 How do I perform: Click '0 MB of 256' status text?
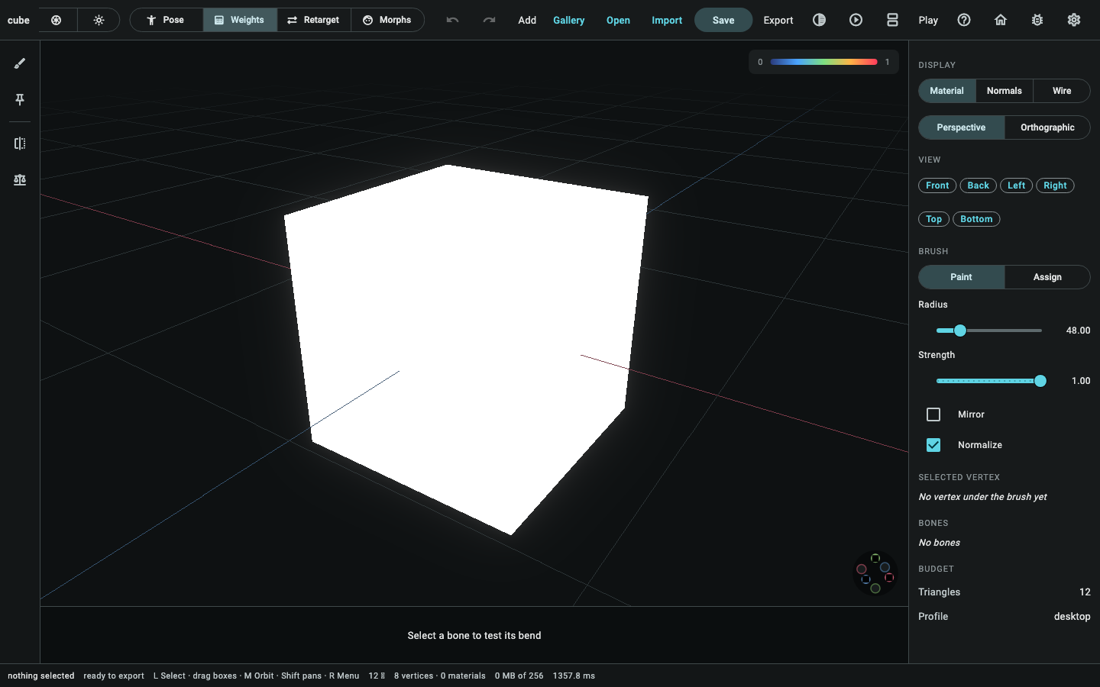click(x=519, y=676)
